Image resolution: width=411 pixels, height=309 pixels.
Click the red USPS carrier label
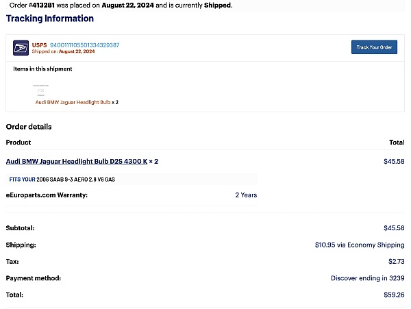tap(39, 45)
